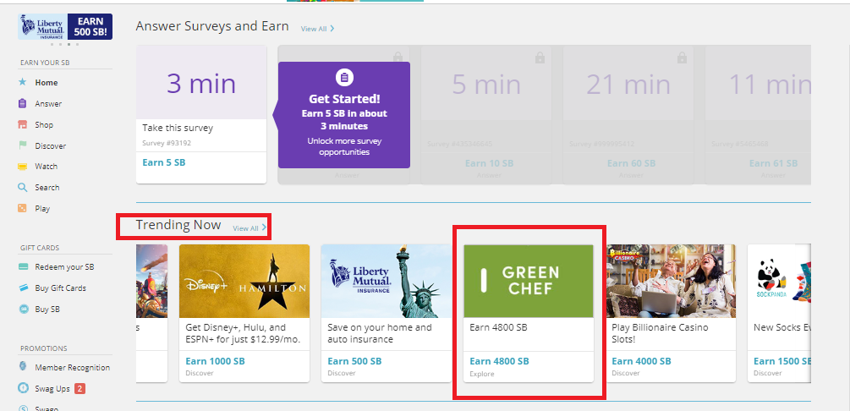Screen dimensions: 850x411
Task: Select Watch in sidebar
Action: pos(46,167)
